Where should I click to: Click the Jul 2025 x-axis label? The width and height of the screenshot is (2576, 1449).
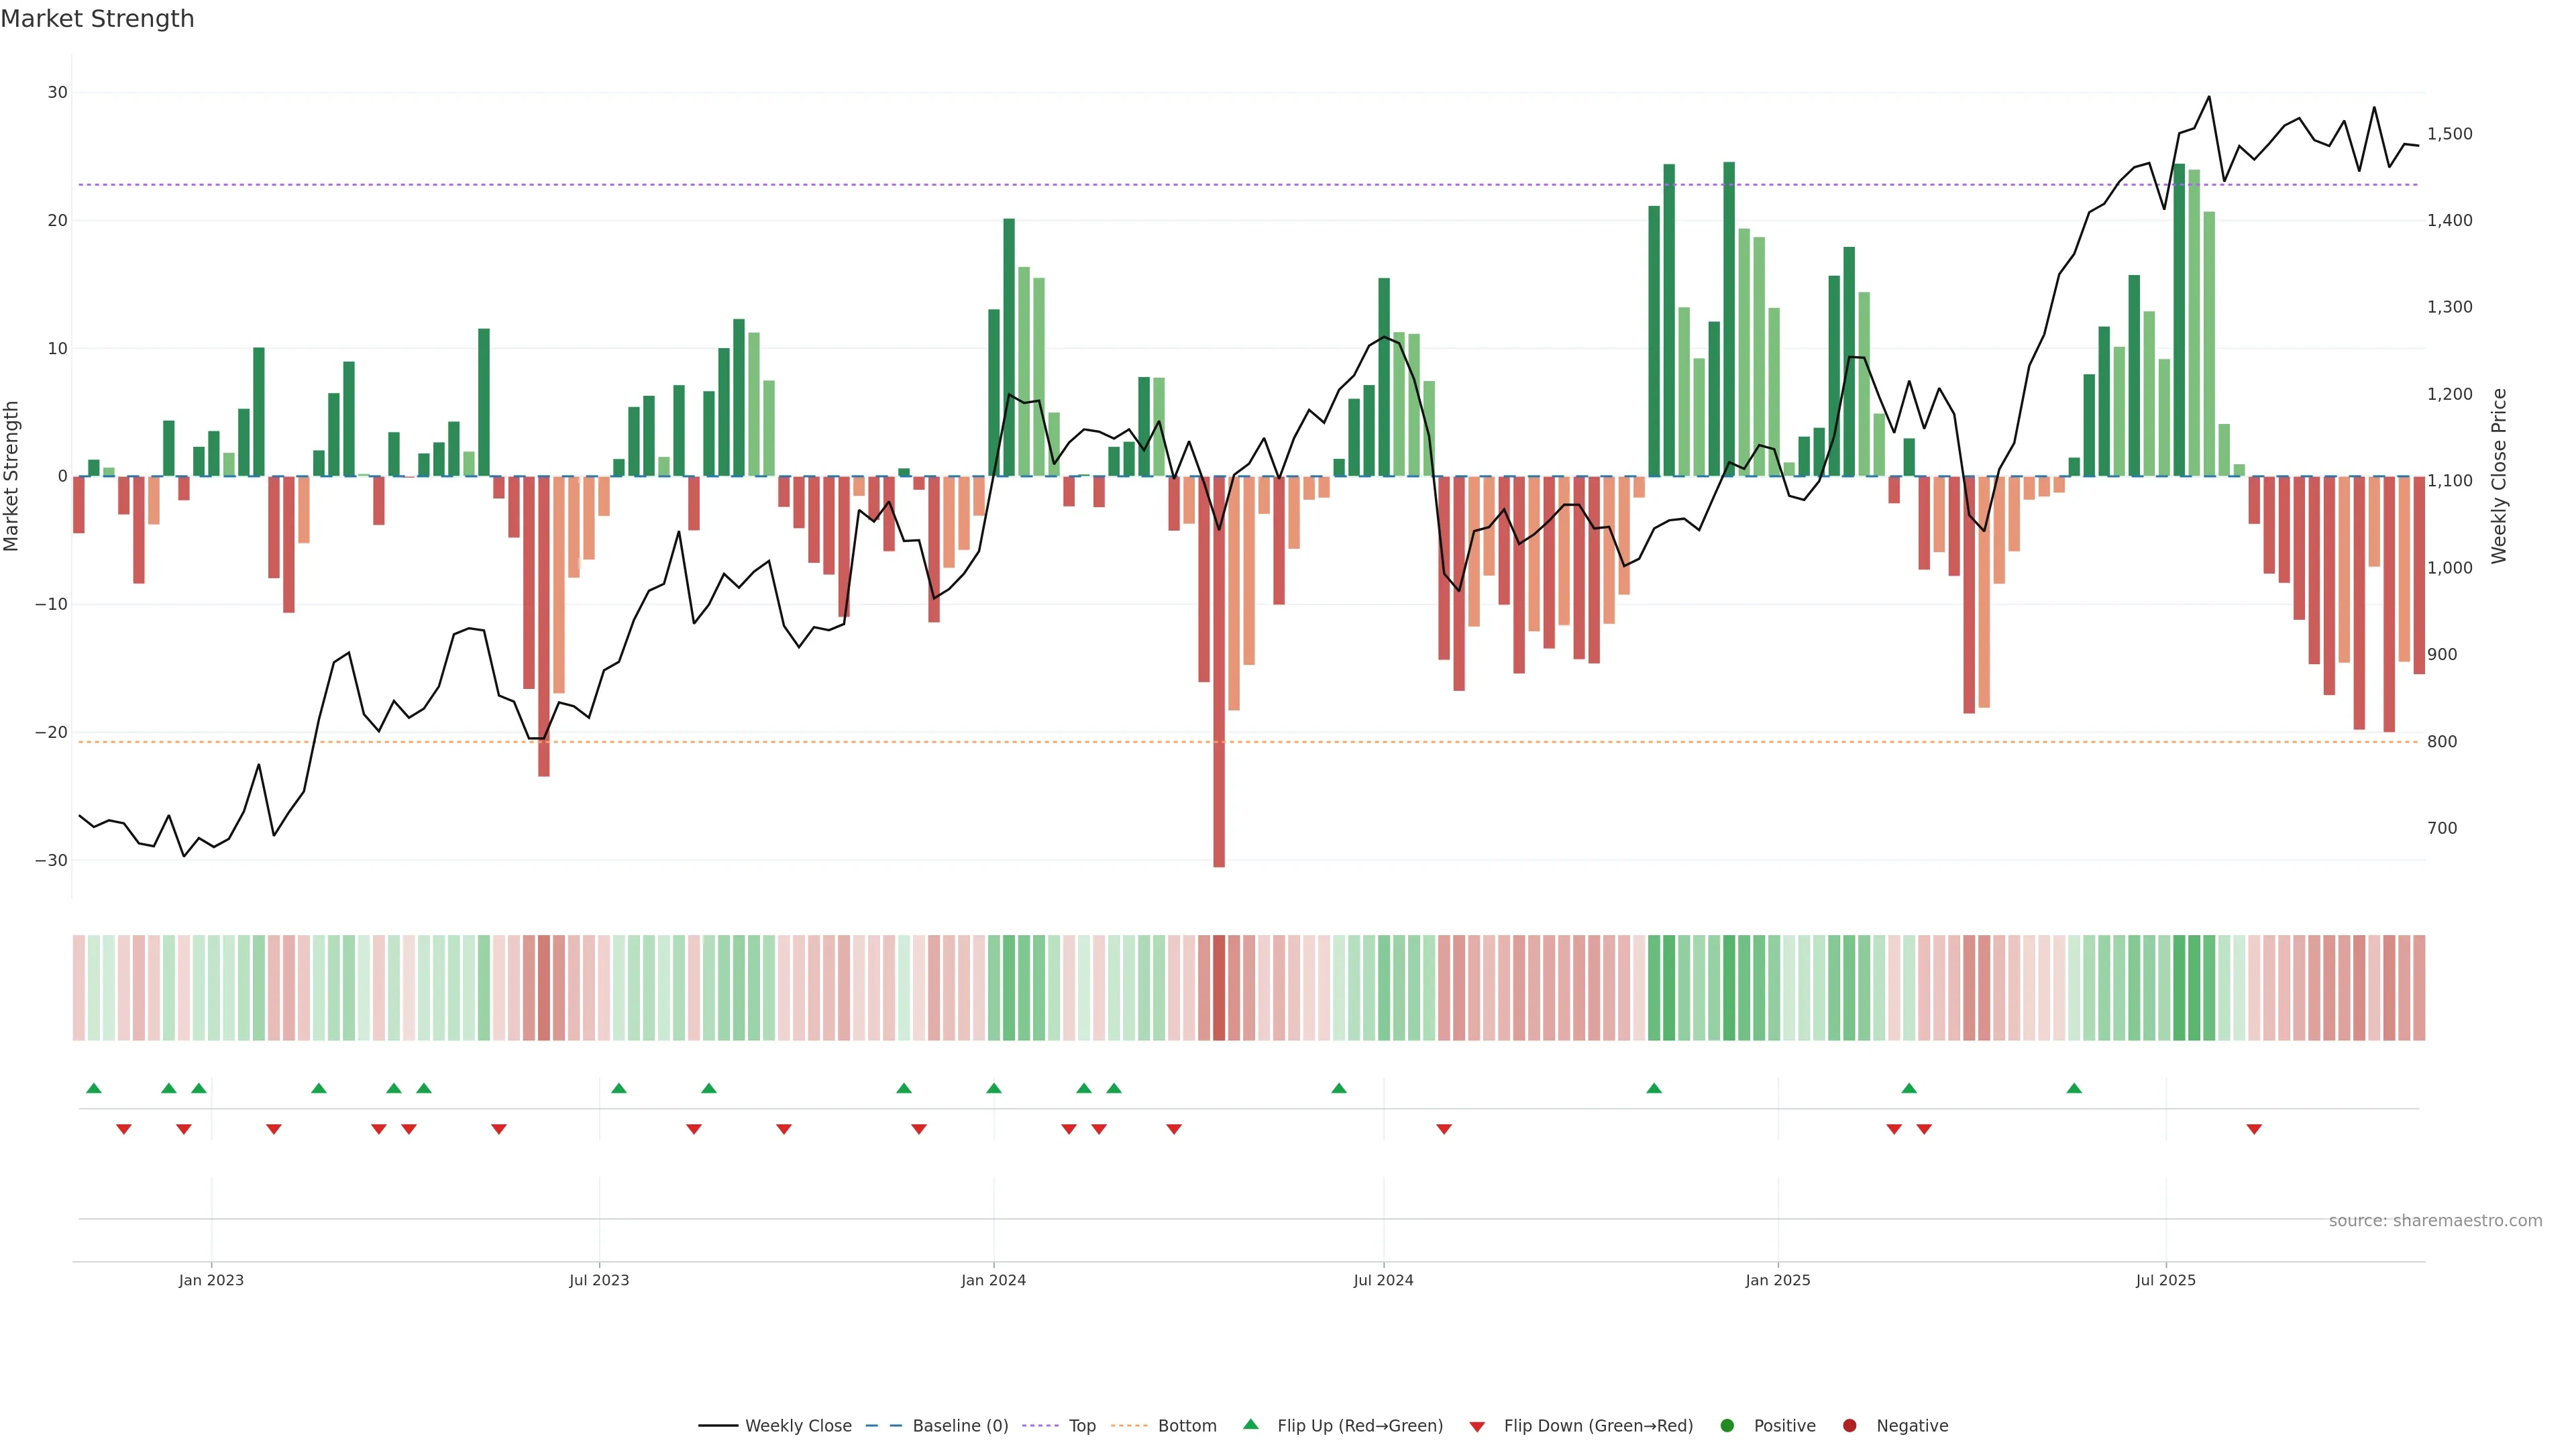(x=2165, y=1280)
